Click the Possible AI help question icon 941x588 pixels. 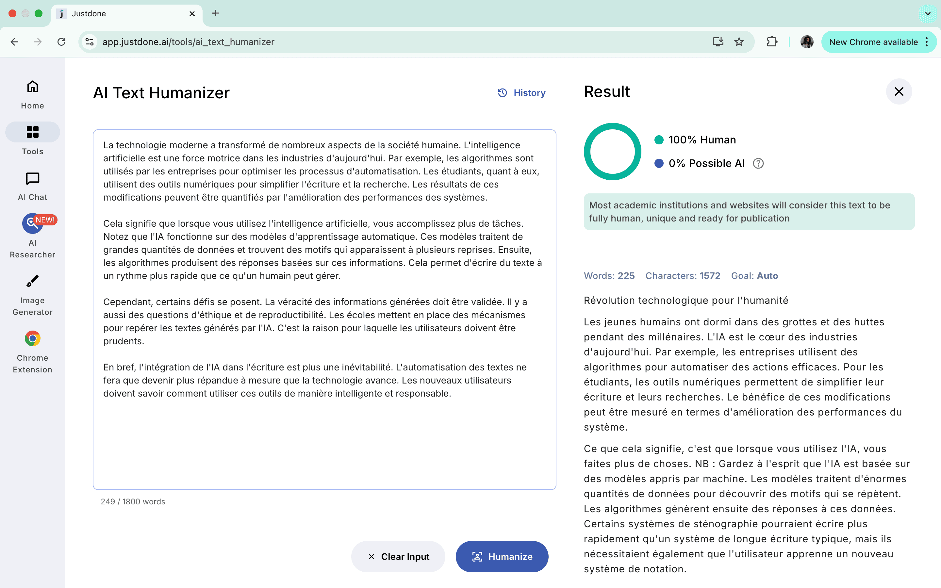click(758, 163)
